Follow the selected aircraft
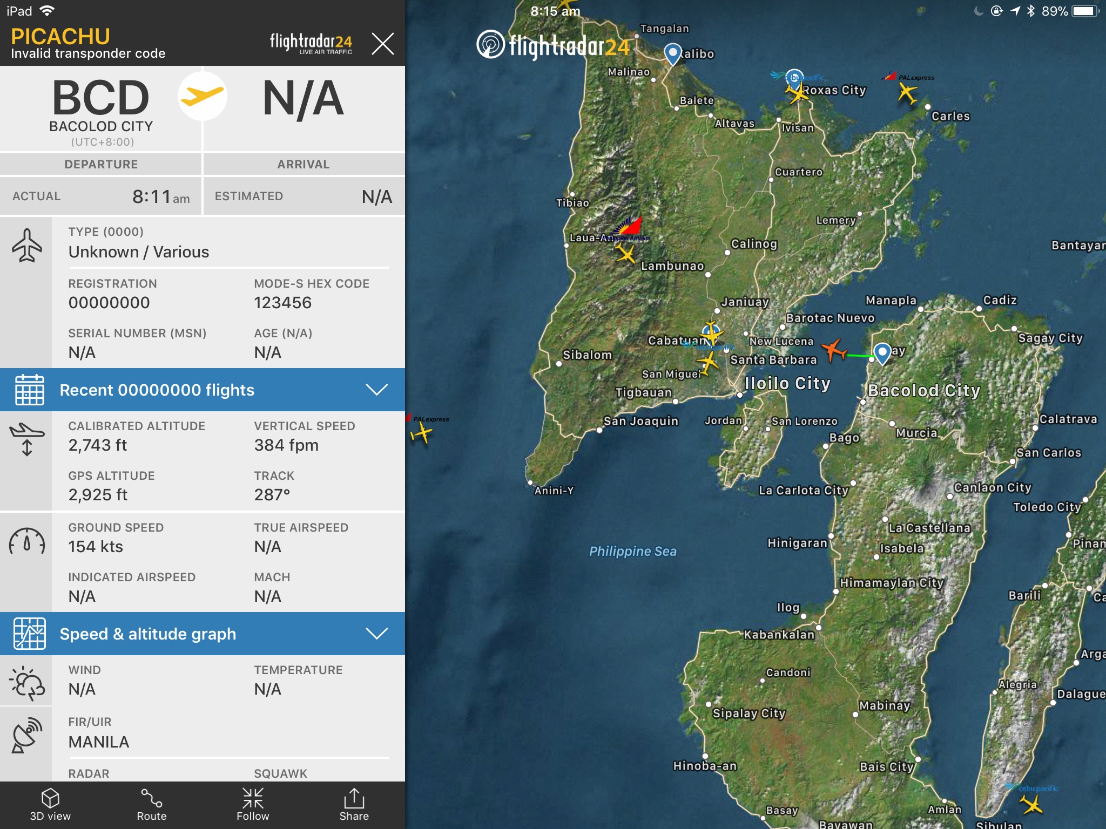 pos(253,804)
